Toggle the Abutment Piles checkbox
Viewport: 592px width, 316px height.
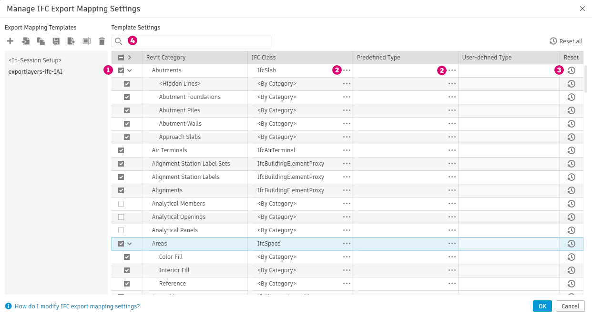tap(127, 110)
